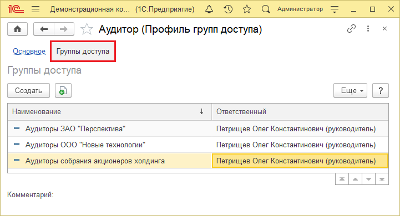Screen dimensions: 400x216
Task: Sort by Наименование column header
Action: pos(110,111)
